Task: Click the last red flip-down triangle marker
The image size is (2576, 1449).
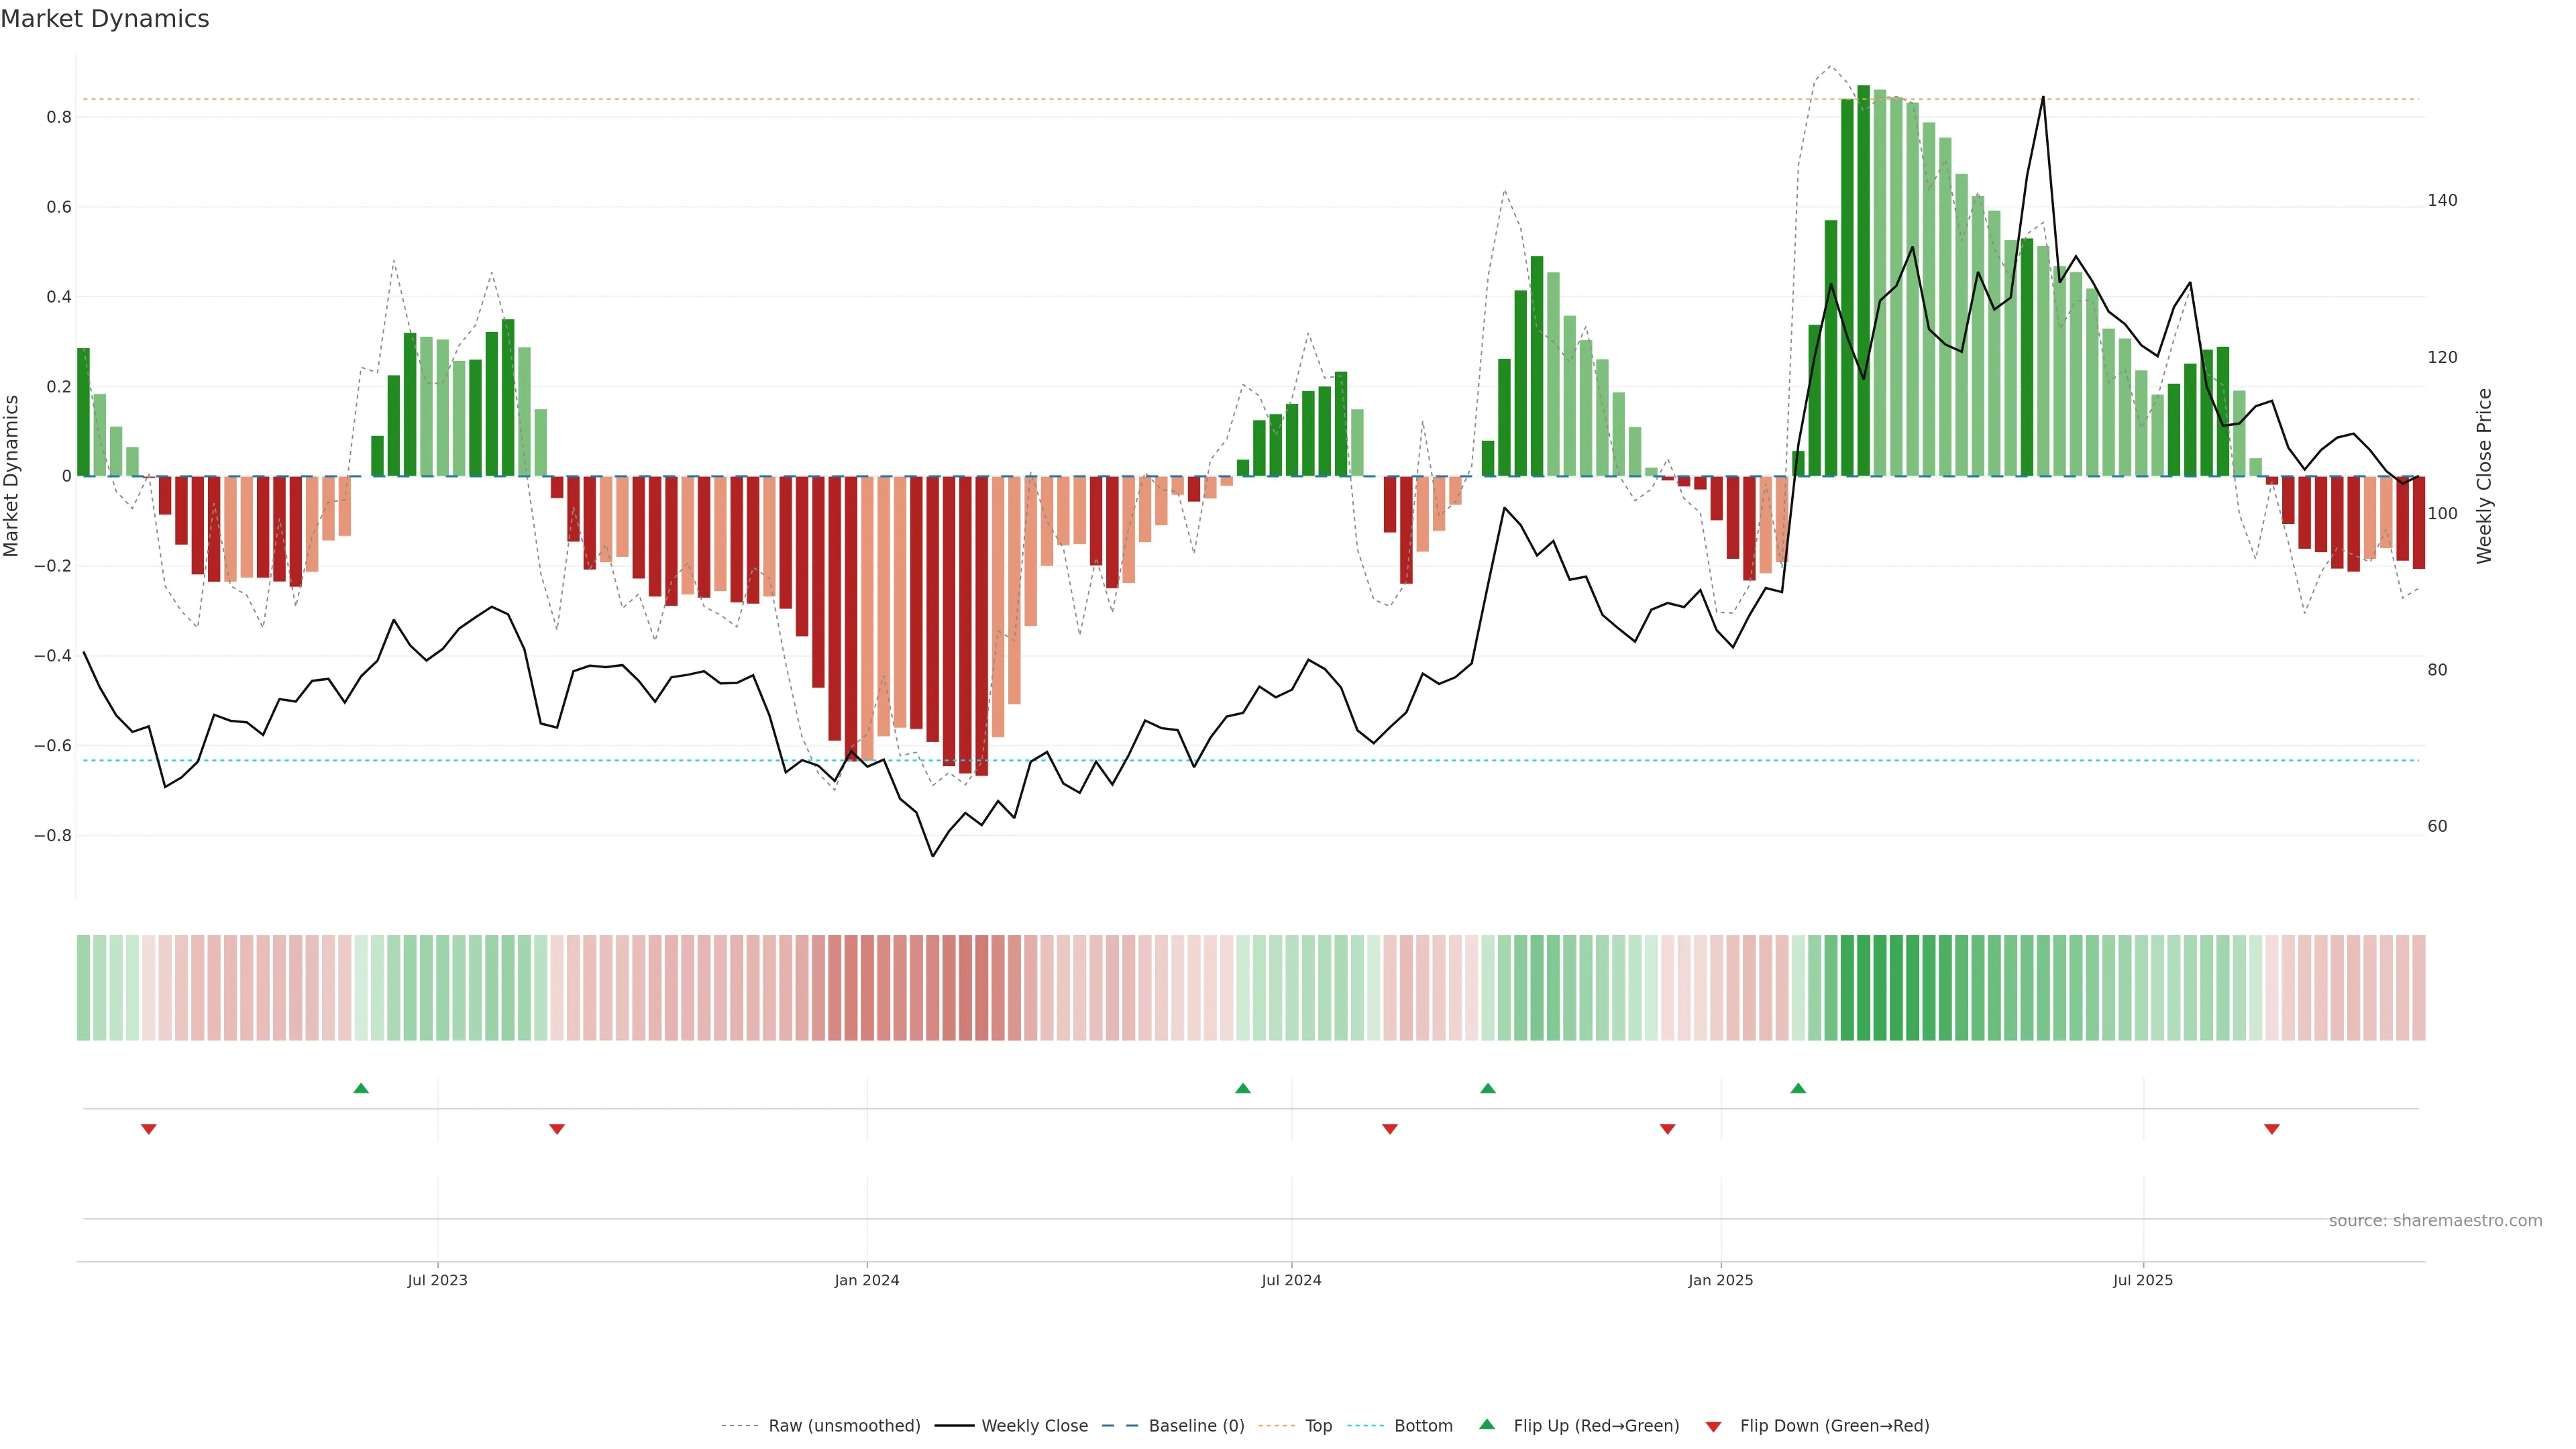Action: pyautogui.click(x=2272, y=1129)
